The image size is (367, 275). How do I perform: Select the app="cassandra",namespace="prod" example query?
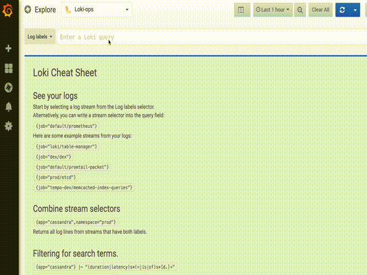[76, 222]
